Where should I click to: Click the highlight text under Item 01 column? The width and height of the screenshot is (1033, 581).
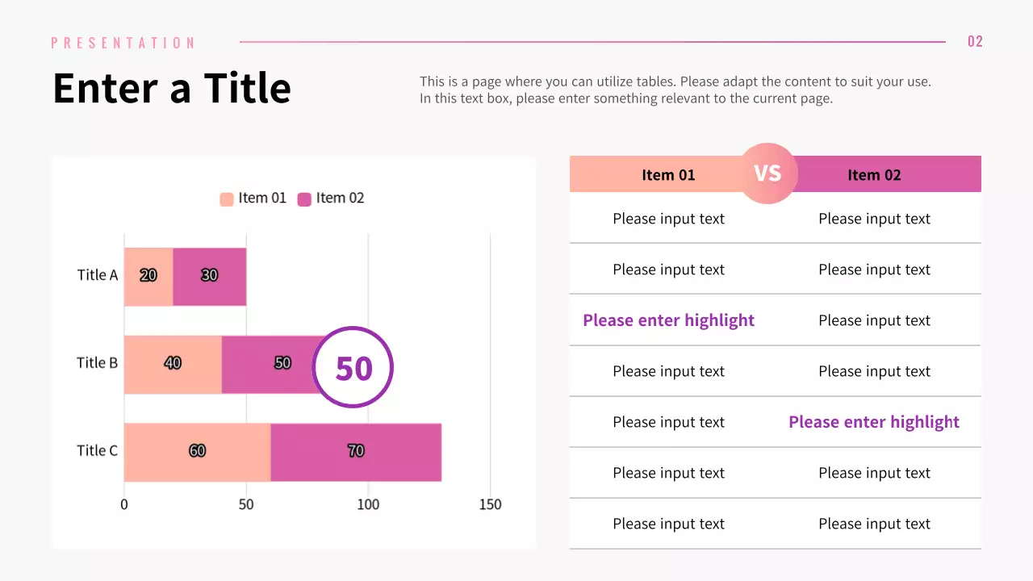[668, 320]
